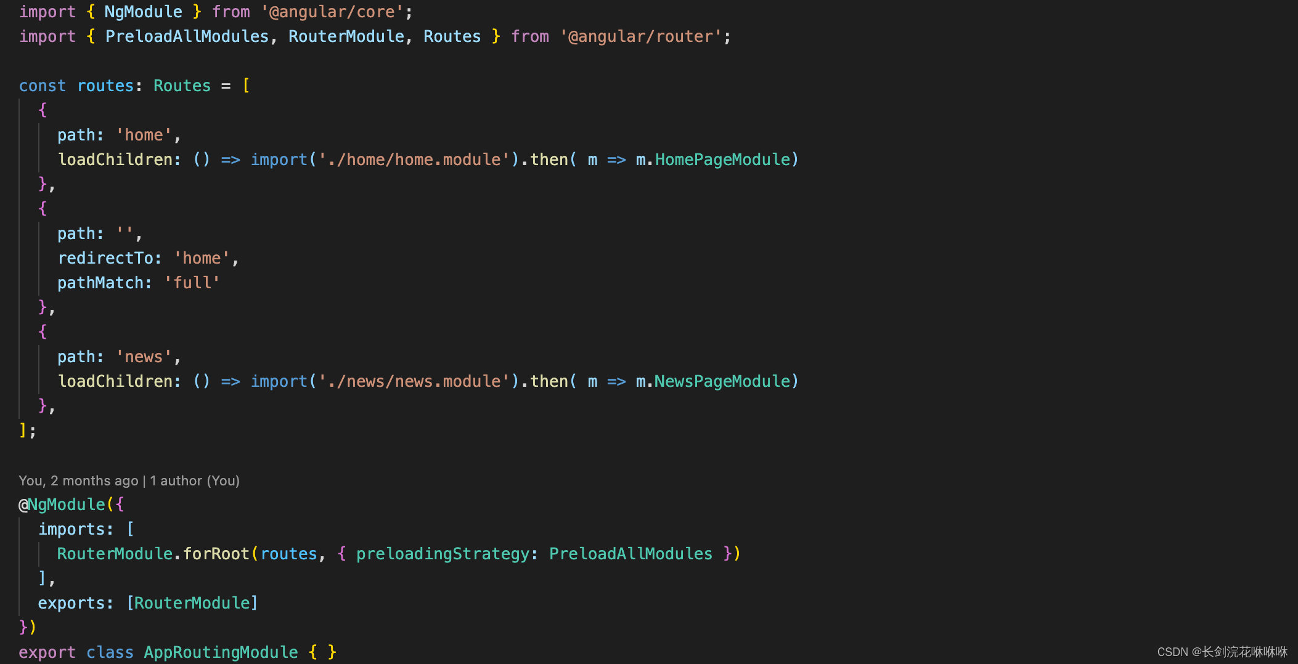Click 'forRoot' method call

click(x=216, y=554)
